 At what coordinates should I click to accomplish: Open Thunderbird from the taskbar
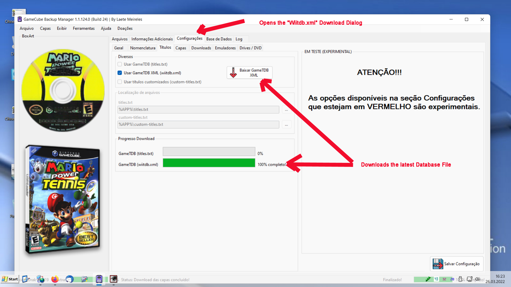pyautogui.click(x=69, y=279)
